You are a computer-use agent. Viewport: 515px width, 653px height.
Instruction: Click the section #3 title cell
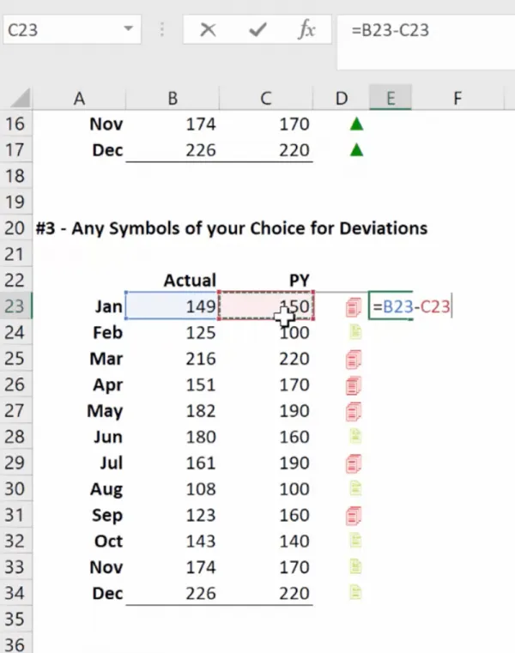click(232, 228)
